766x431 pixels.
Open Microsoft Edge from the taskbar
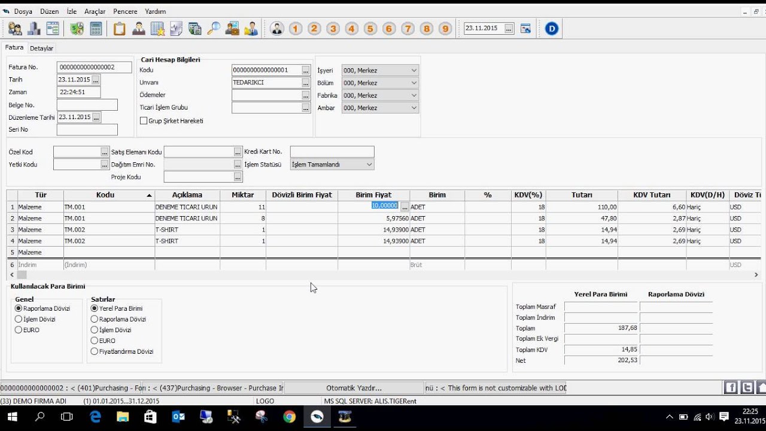tap(95, 417)
